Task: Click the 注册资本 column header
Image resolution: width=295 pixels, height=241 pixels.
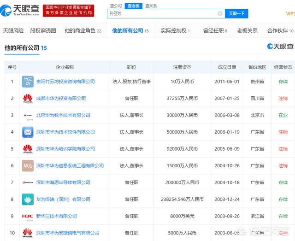Action: click(x=182, y=67)
